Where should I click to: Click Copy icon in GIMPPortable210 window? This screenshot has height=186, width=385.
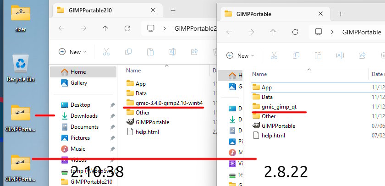128,52
